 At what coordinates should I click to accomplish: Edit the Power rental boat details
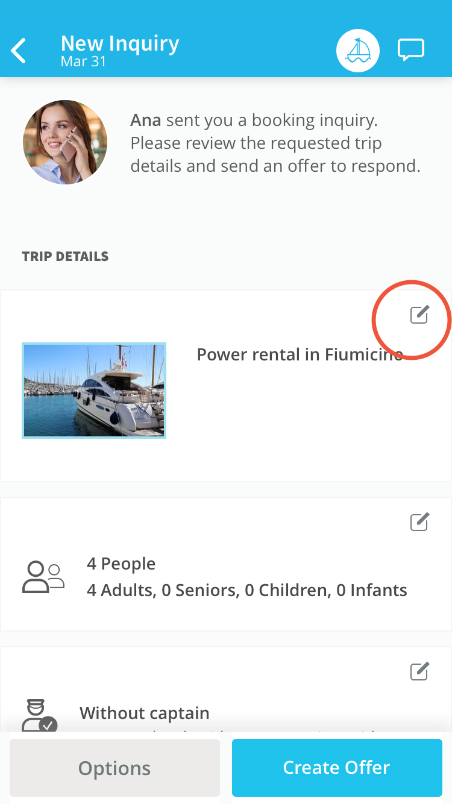419,314
